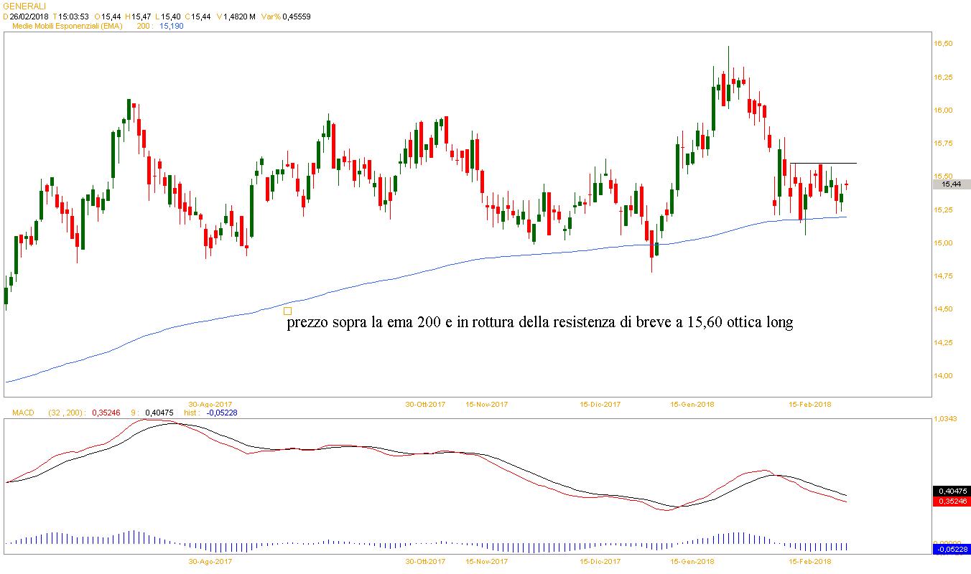Click the 15-Gen-2018 date beneath the MACD panel
Image resolution: width=971 pixels, height=574 pixels.
pos(690,562)
